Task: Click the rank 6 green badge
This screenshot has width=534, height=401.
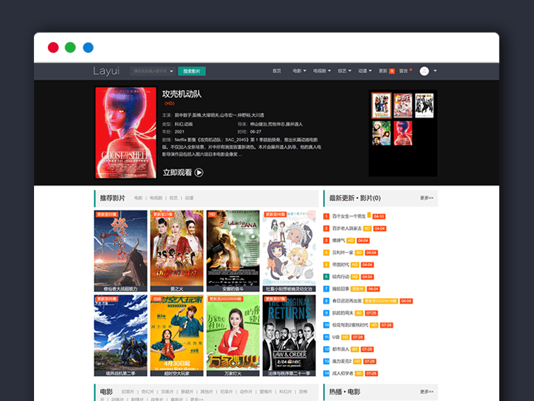Action: click(326, 277)
